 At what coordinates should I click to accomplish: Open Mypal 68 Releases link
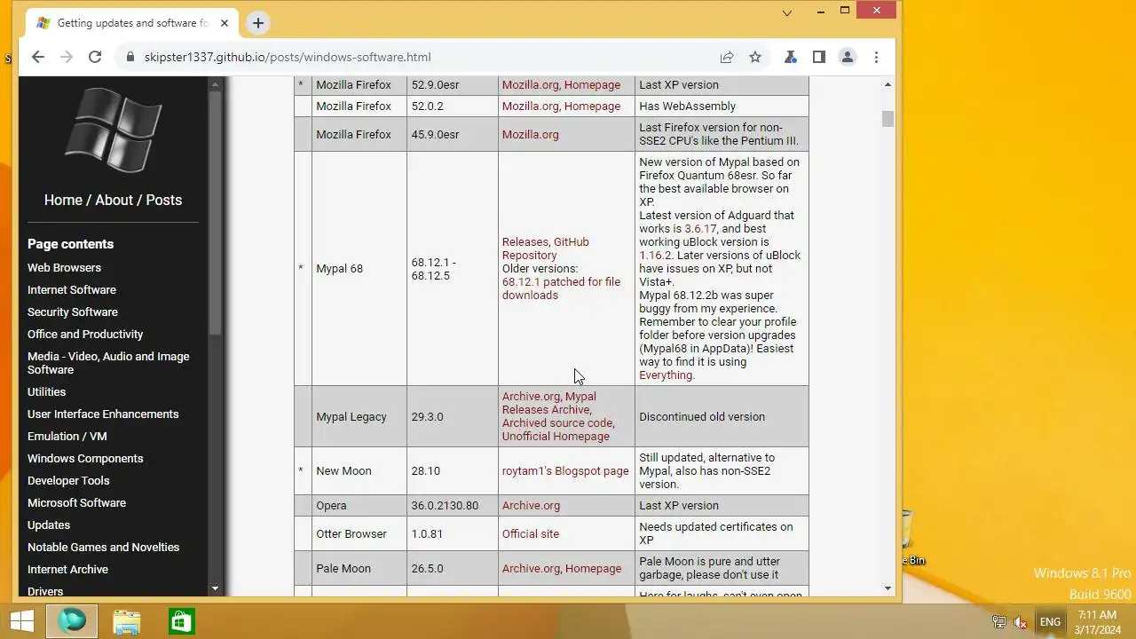(525, 241)
